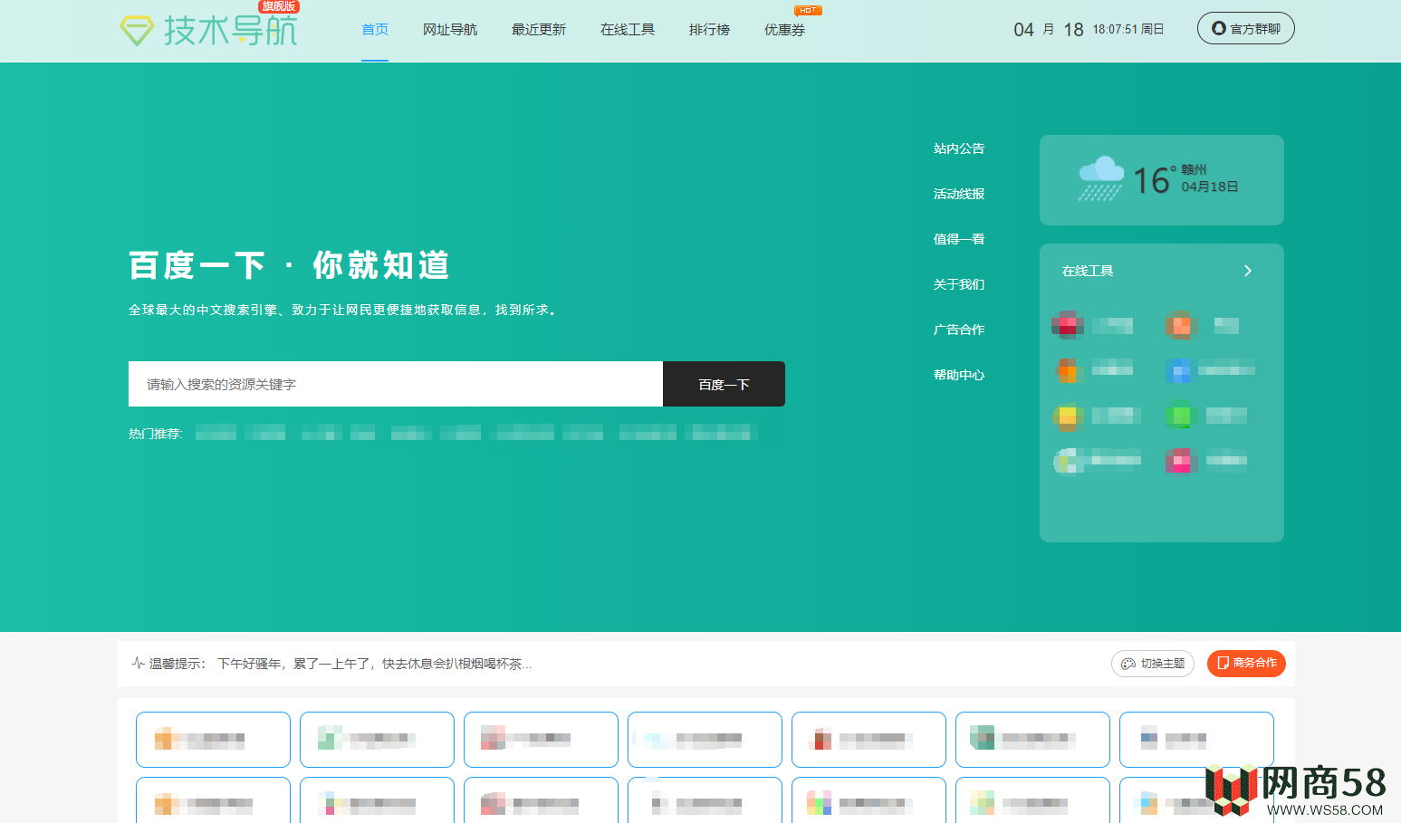
Task: Open the 站内公告 link
Action: coord(959,148)
